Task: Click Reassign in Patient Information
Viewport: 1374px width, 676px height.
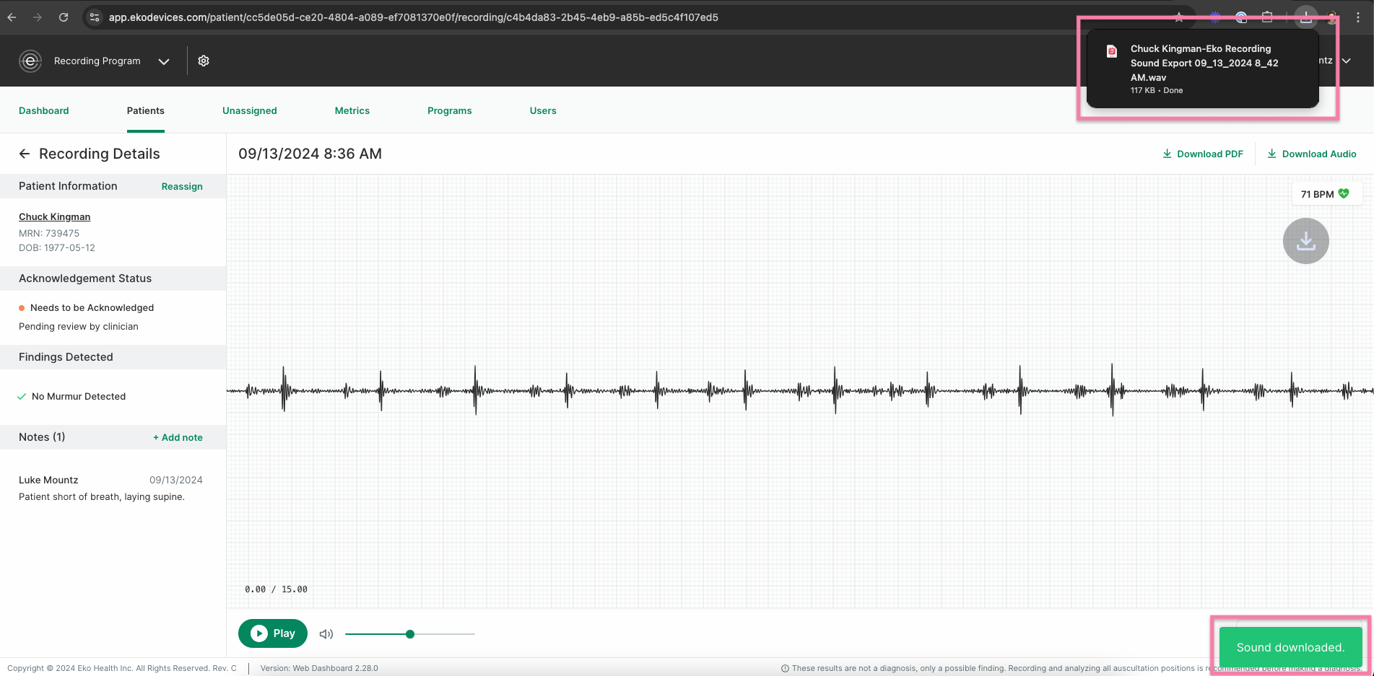Action: click(x=182, y=186)
